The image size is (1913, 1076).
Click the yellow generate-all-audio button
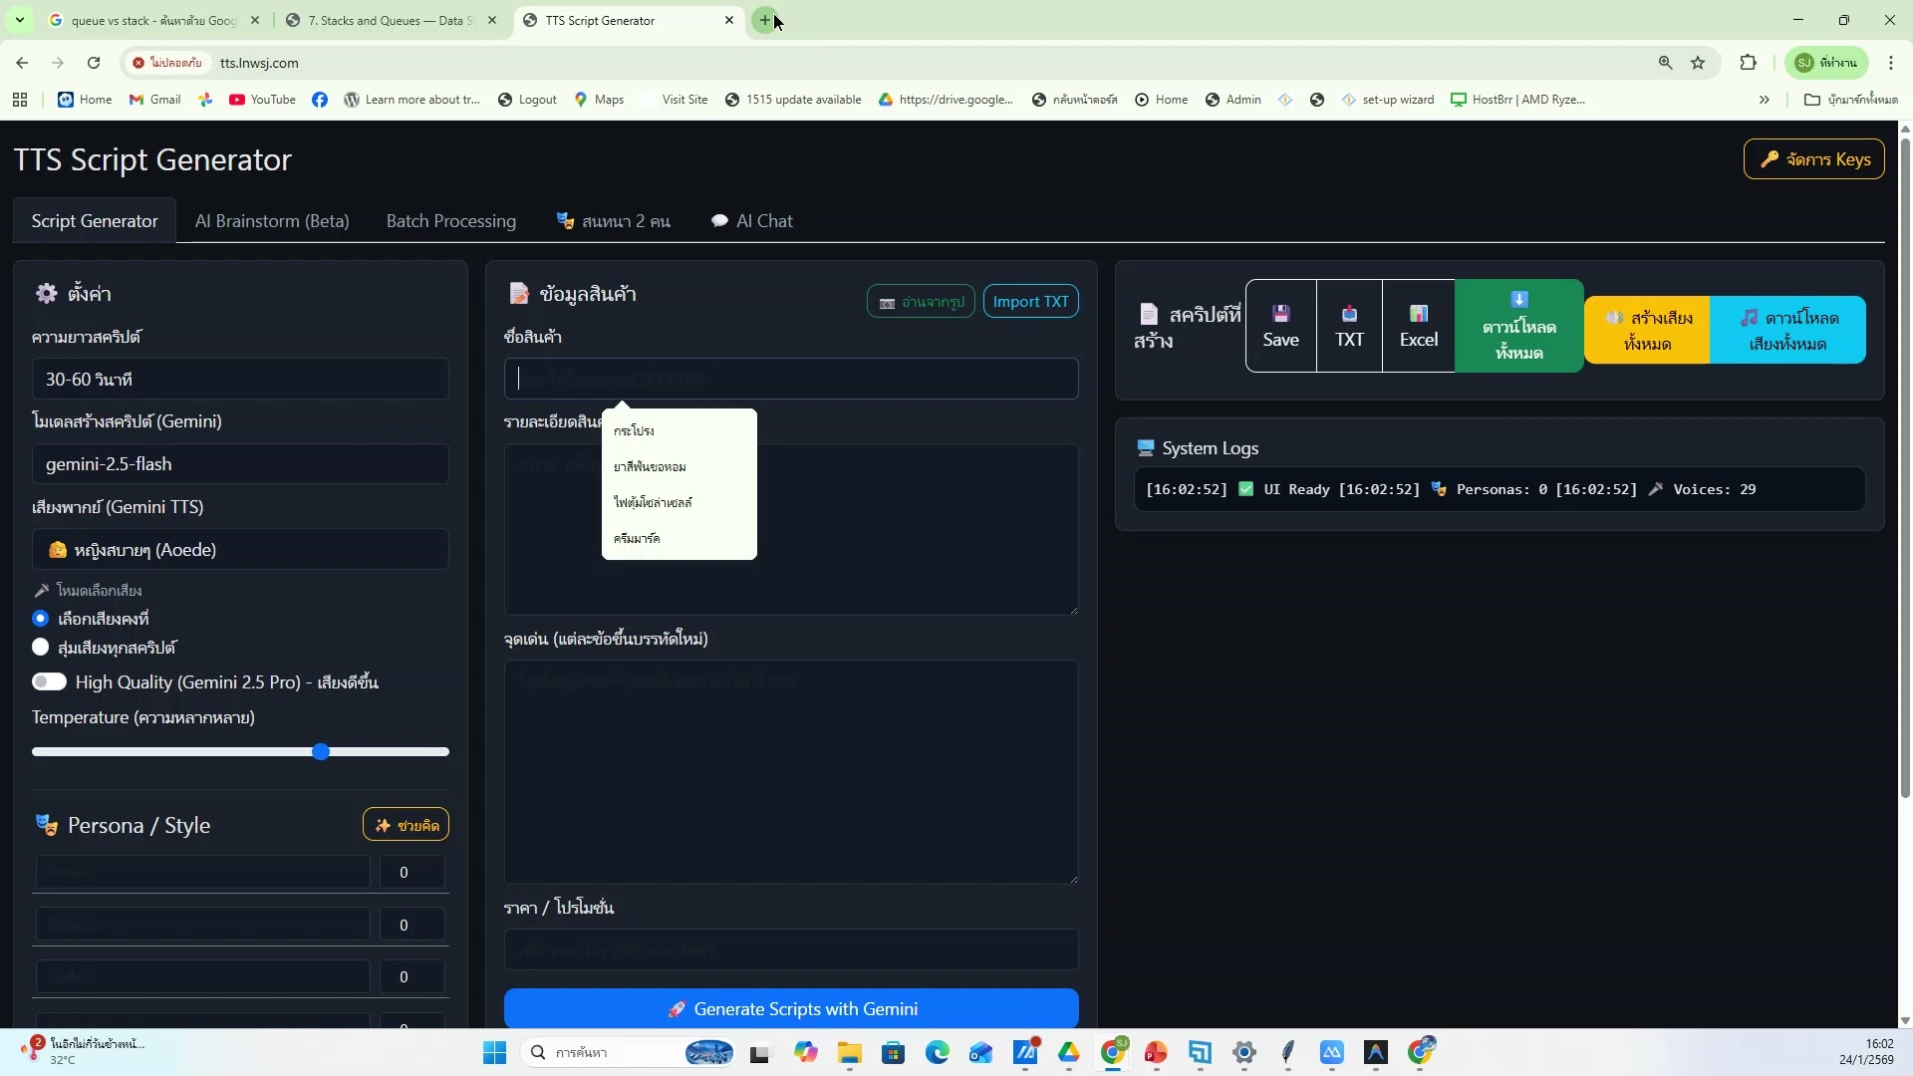click(1647, 330)
